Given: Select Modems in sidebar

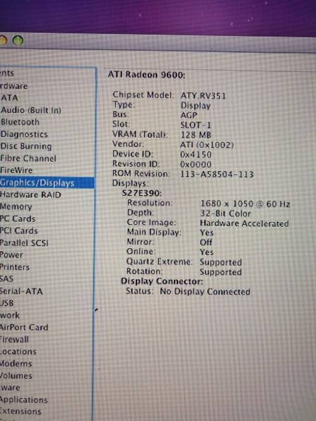Looking at the screenshot, I should pyautogui.click(x=16, y=364).
